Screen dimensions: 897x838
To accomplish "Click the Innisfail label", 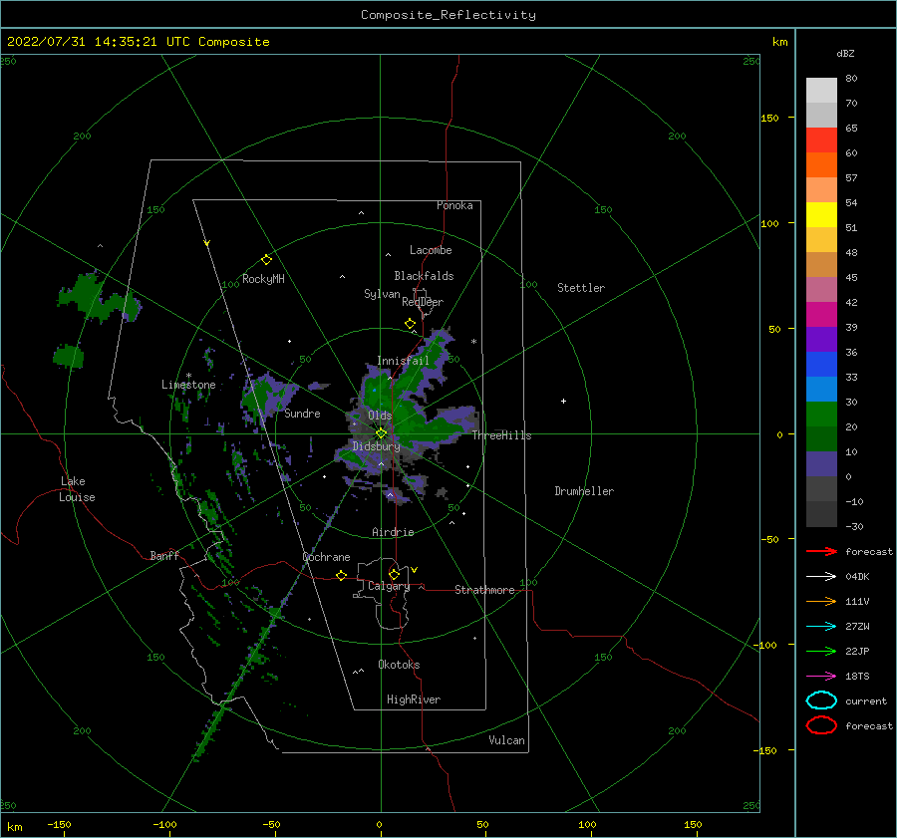I will click(x=403, y=361).
